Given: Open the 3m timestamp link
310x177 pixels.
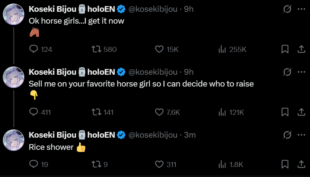Looking at the screenshot, I should 190,135.
